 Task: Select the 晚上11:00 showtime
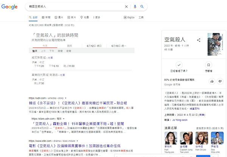point(69,66)
